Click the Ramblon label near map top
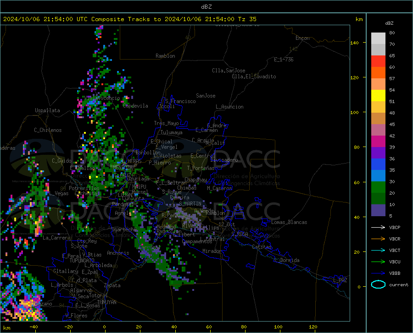This screenshot has width=413, height=333. (x=165, y=56)
